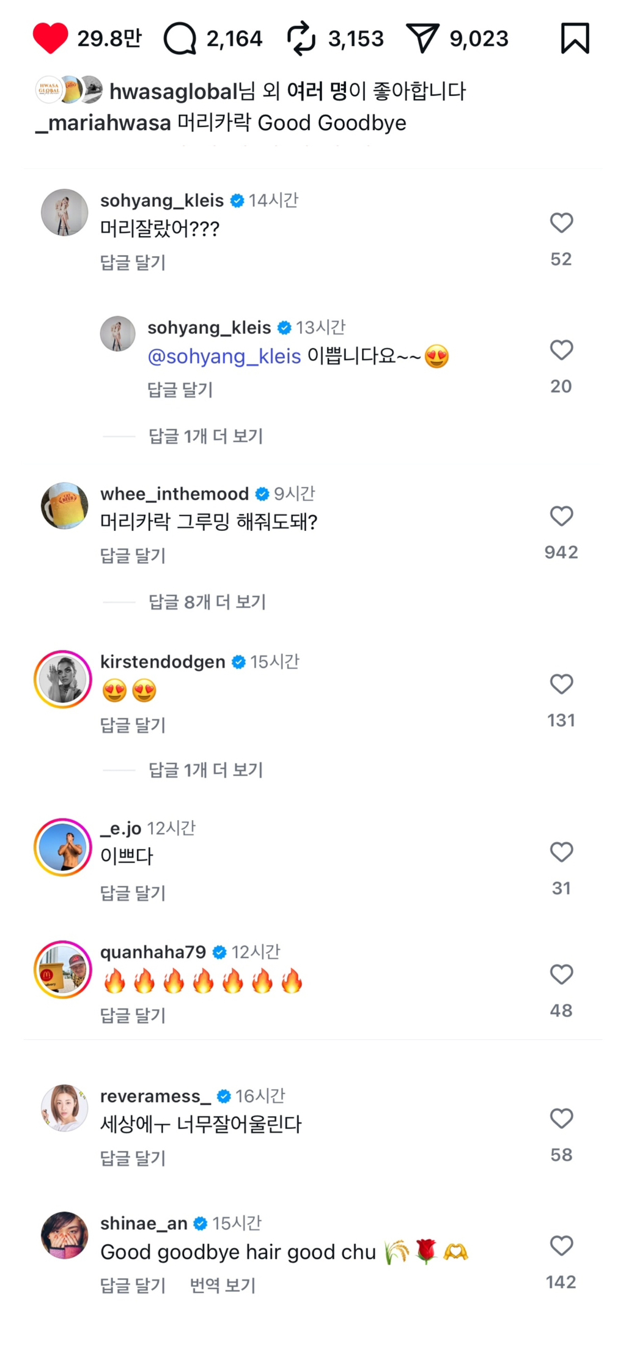Tap the red heart to unlike the post
The image size is (626, 1351).
(x=50, y=39)
